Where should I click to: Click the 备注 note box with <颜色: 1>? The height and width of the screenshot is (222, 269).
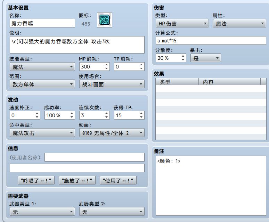pos(211,186)
